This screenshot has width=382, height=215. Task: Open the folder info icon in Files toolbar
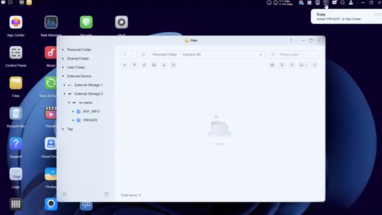pyautogui.click(x=315, y=65)
